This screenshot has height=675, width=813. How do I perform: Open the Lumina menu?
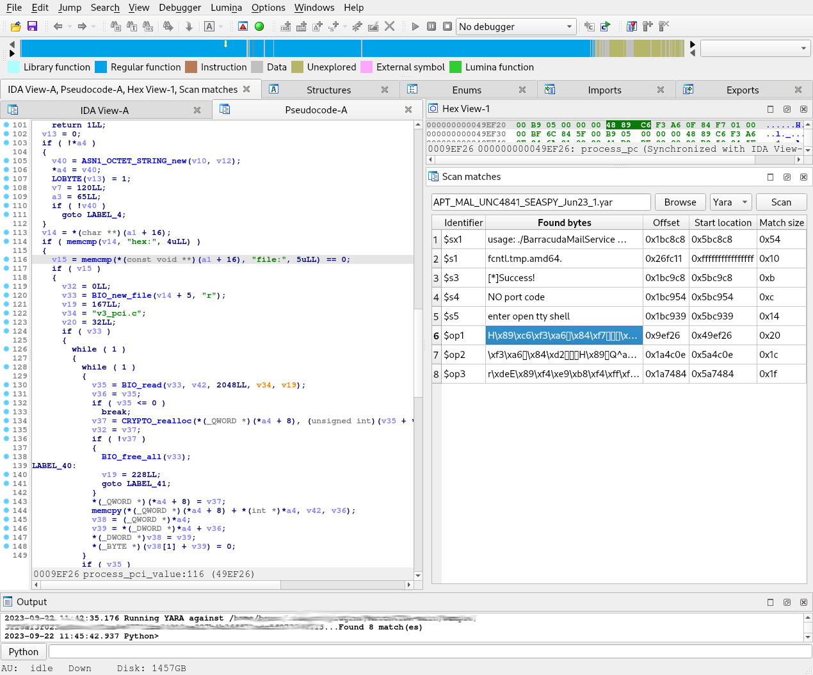(226, 8)
